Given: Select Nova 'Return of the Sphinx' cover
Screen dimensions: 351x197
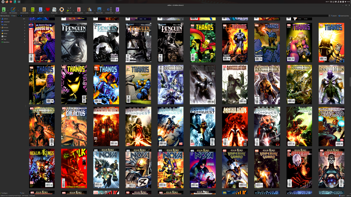Looking at the screenshot, I should (x=203, y=168).
